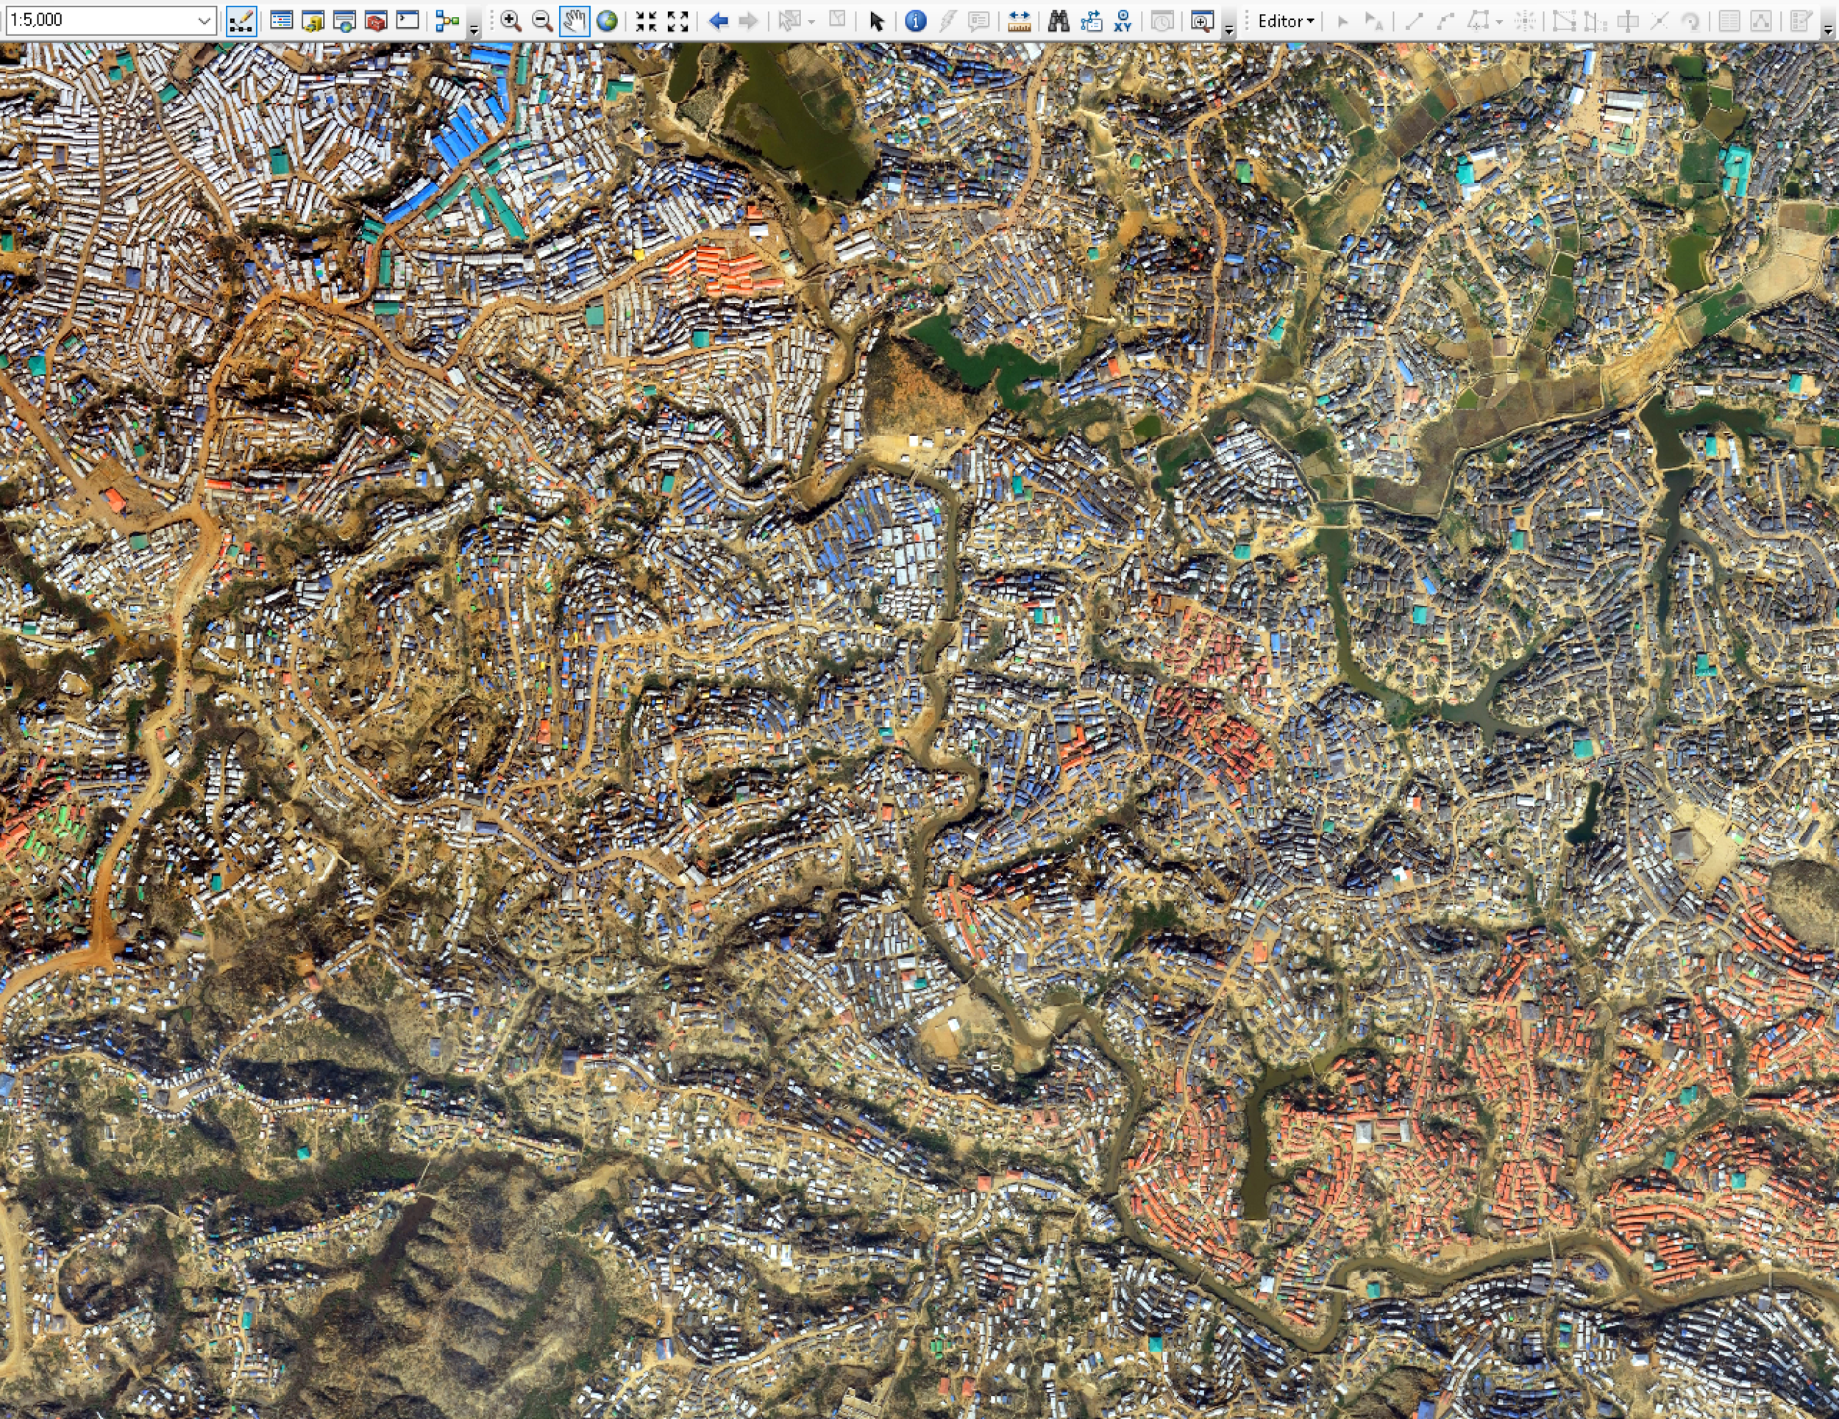Activate the Identify tool
Image resolution: width=1839 pixels, height=1419 pixels.
coord(915,21)
